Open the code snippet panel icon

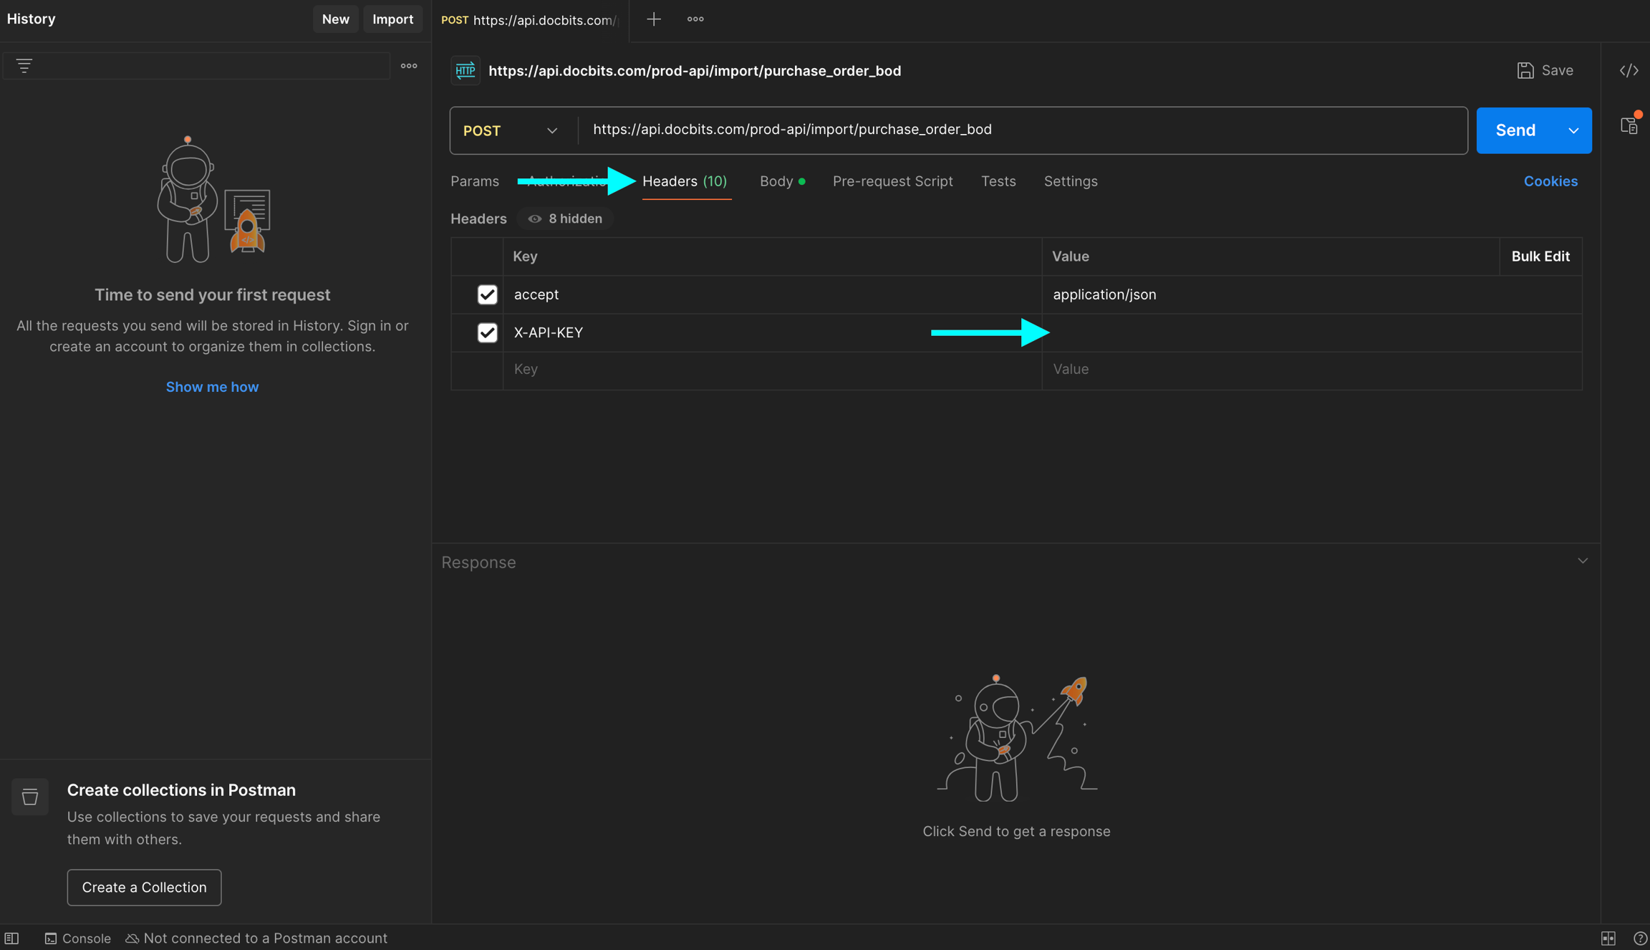tap(1629, 70)
